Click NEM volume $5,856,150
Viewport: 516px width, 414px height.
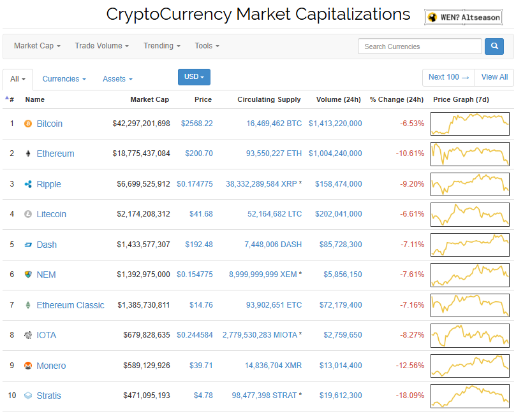point(343,275)
